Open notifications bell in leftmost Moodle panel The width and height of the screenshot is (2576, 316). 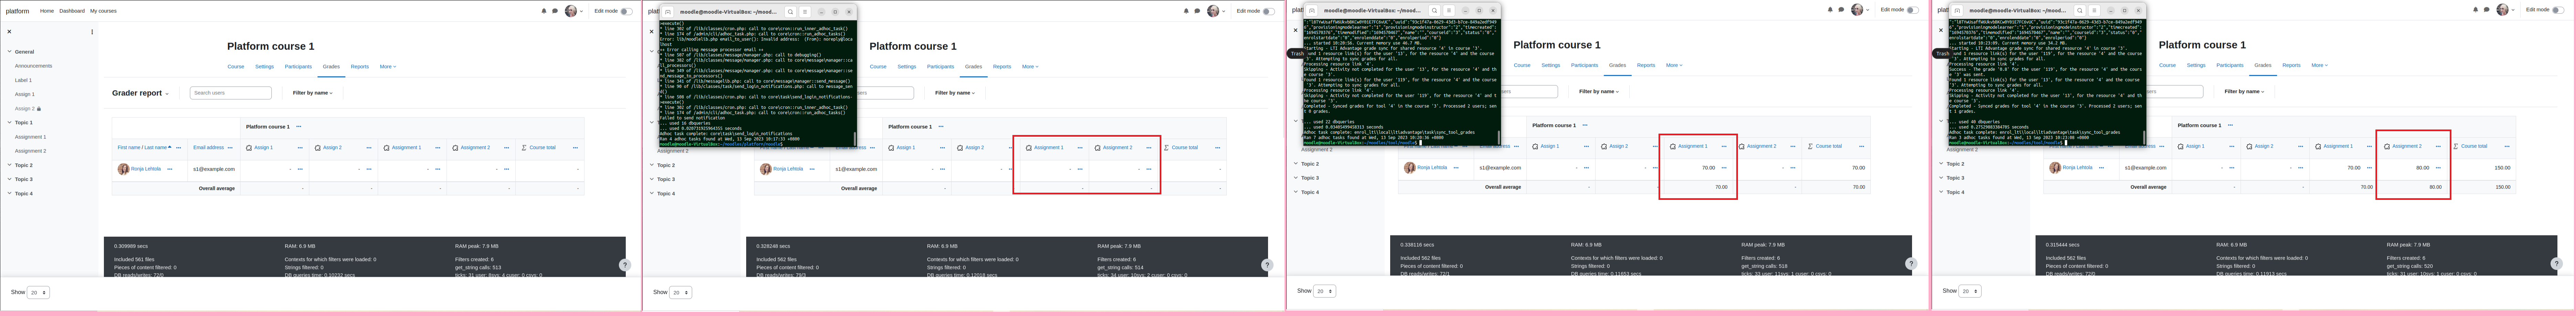point(544,11)
